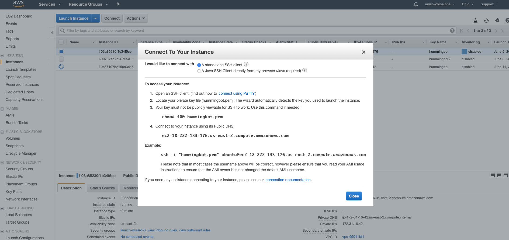Open the Services menu
The height and width of the screenshot is (240, 509).
click(50, 4)
